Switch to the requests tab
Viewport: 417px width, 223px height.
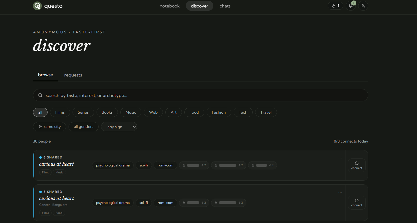[x=73, y=75]
